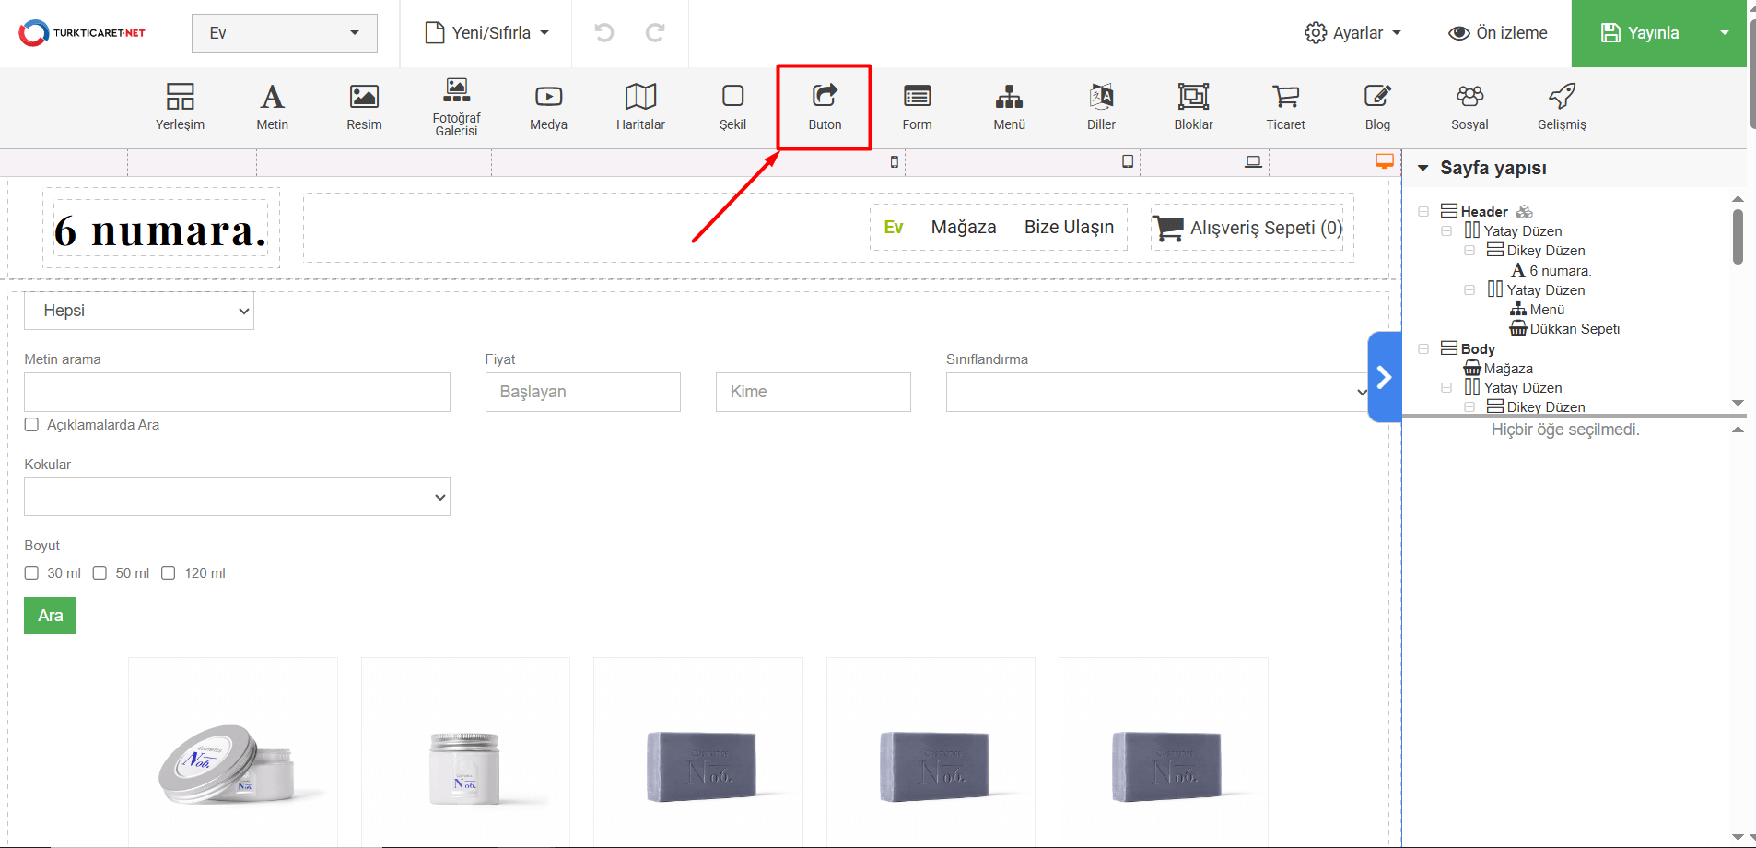Open the Hepsi category dropdown
The image size is (1756, 848).
click(139, 311)
